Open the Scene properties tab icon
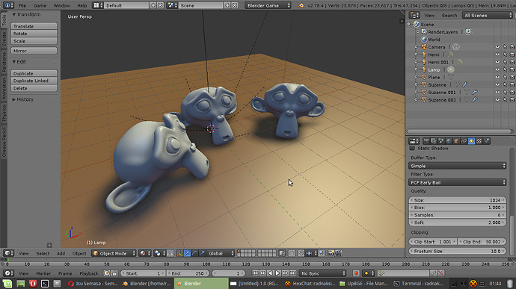Screen dimensions: 516x289 tap(441, 141)
